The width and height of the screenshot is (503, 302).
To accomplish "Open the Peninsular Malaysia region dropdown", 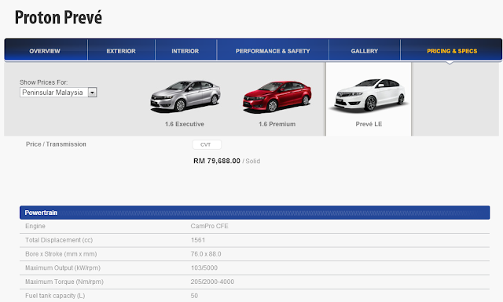I will point(58,93).
